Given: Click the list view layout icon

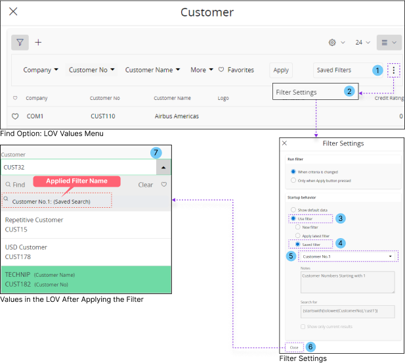Looking at the screenshot, I should click(385, 42).
